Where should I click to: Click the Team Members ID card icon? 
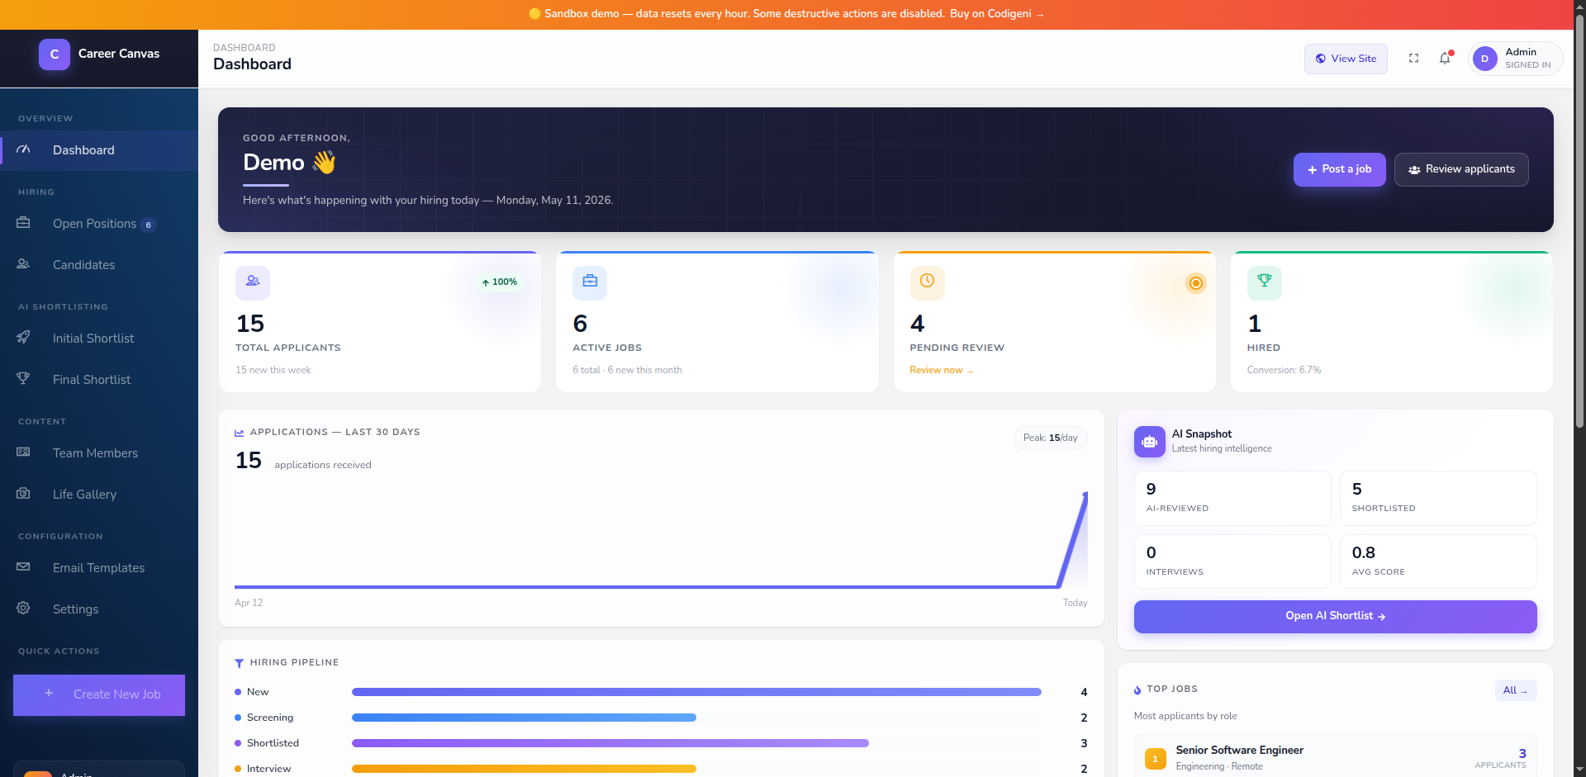[23, 452]
